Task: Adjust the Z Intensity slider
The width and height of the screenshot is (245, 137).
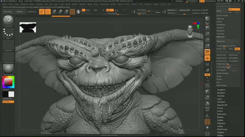Action: pos(117,13)
